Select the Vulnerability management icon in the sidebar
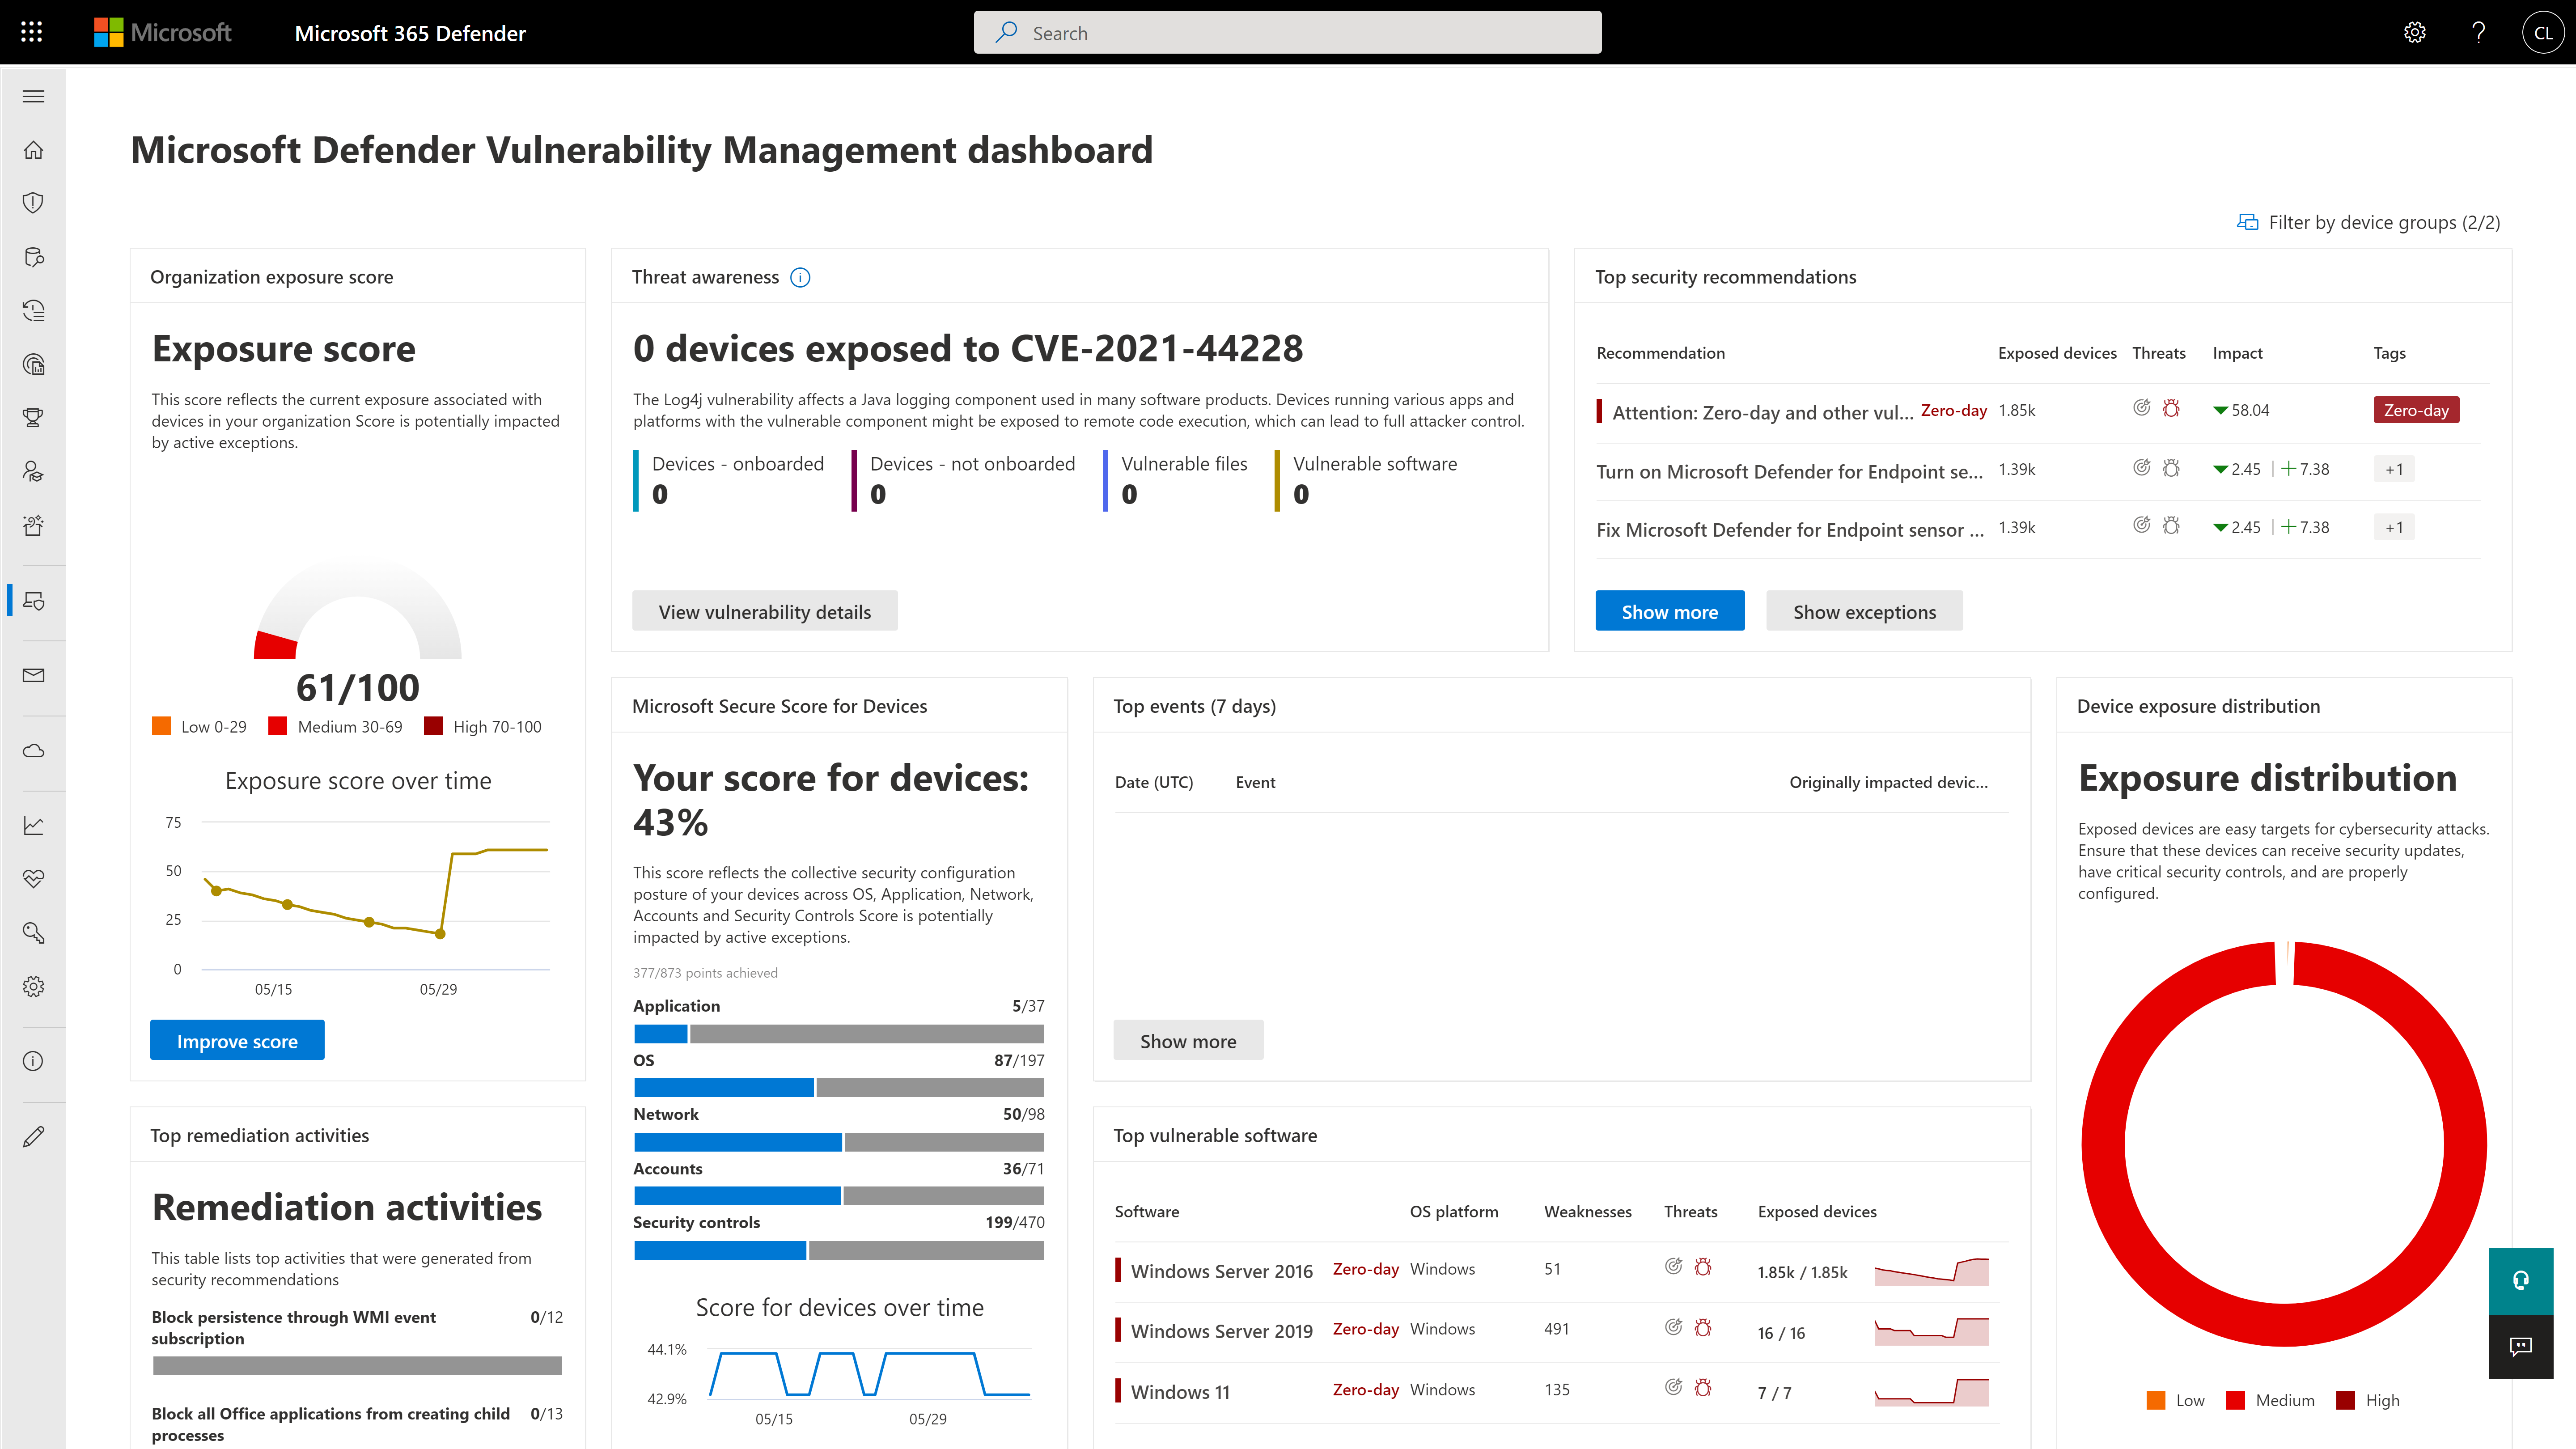The image size is (2576, 1449). [33, 601]
